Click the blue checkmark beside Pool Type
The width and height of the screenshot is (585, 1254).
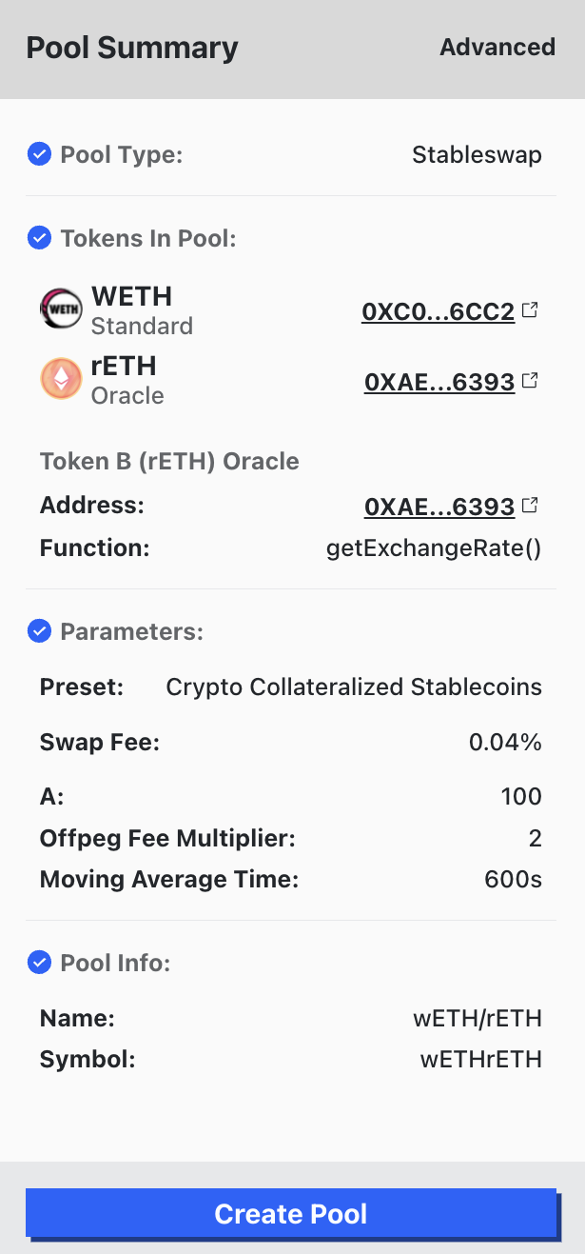pyautogui.click(x=39, y=153)
